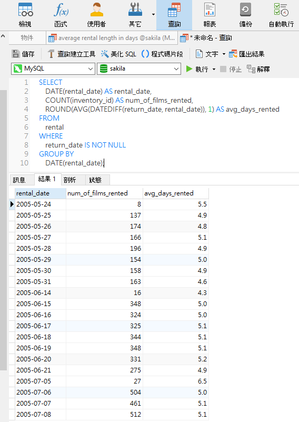Click the 512 films rented cell
Screen dimensions: 299x422
pos(104,414)
